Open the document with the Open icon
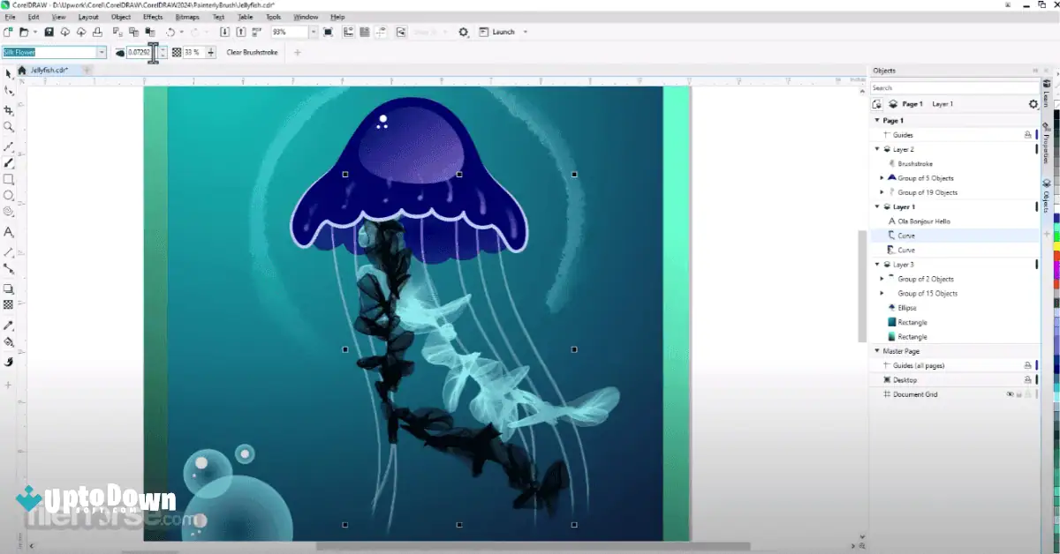 (x=25, y=32)
